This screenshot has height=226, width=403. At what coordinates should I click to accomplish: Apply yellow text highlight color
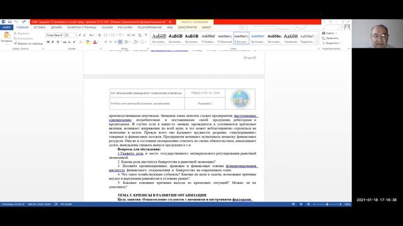pos(88,42)
